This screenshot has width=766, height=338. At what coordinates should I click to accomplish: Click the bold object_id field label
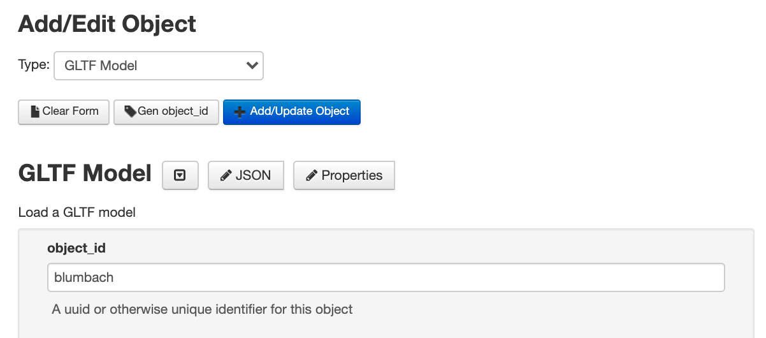coord(76,249)
